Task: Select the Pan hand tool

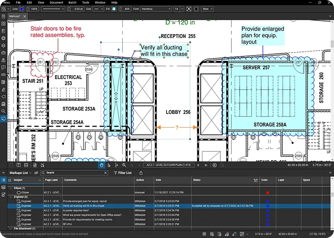Action: coord(102,165)
